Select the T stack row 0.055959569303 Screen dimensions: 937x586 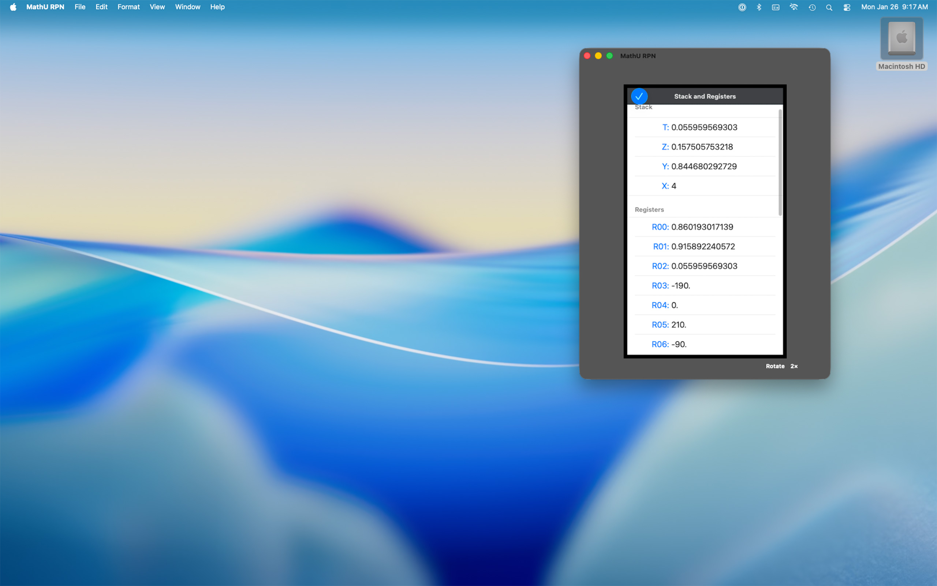point(705,127)
